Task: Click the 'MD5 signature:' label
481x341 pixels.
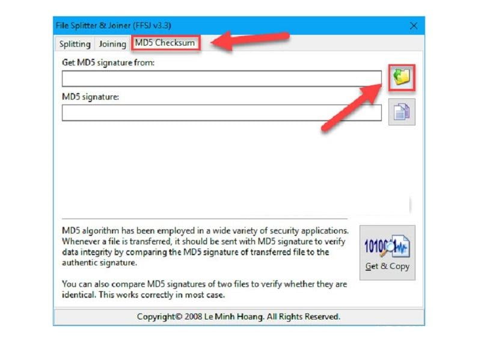Action: (91, 97)
